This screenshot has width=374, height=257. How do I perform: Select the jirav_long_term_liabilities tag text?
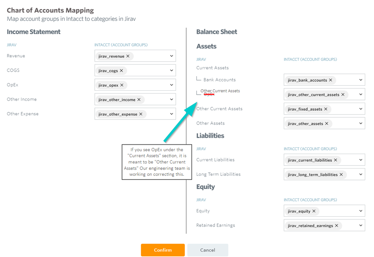pyautogui.click(x=313, y=175)
